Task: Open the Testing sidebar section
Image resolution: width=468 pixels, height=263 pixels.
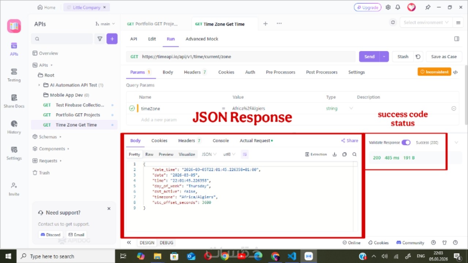Action: coord(14,75)
